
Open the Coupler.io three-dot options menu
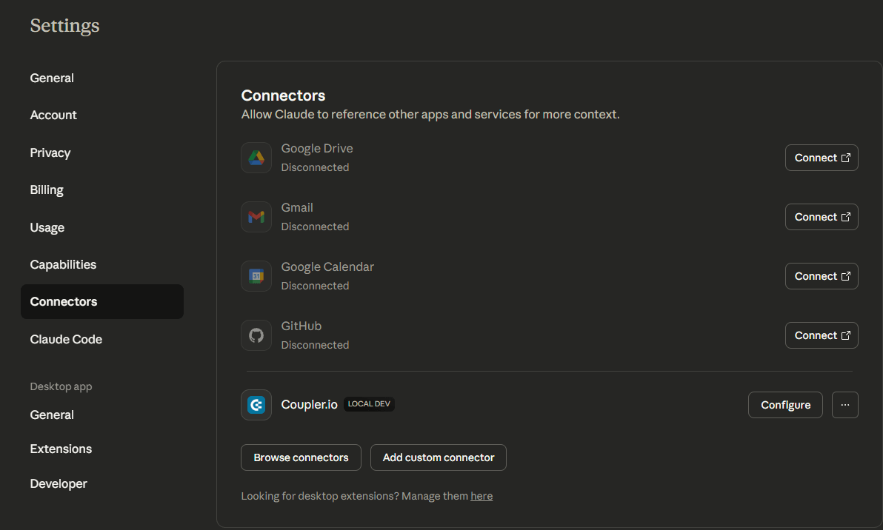coord(844,405)
